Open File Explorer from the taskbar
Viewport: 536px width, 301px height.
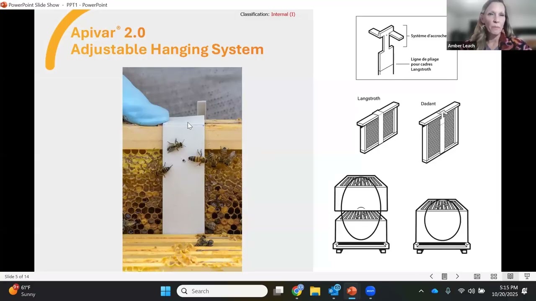click(x=315, y=291)
